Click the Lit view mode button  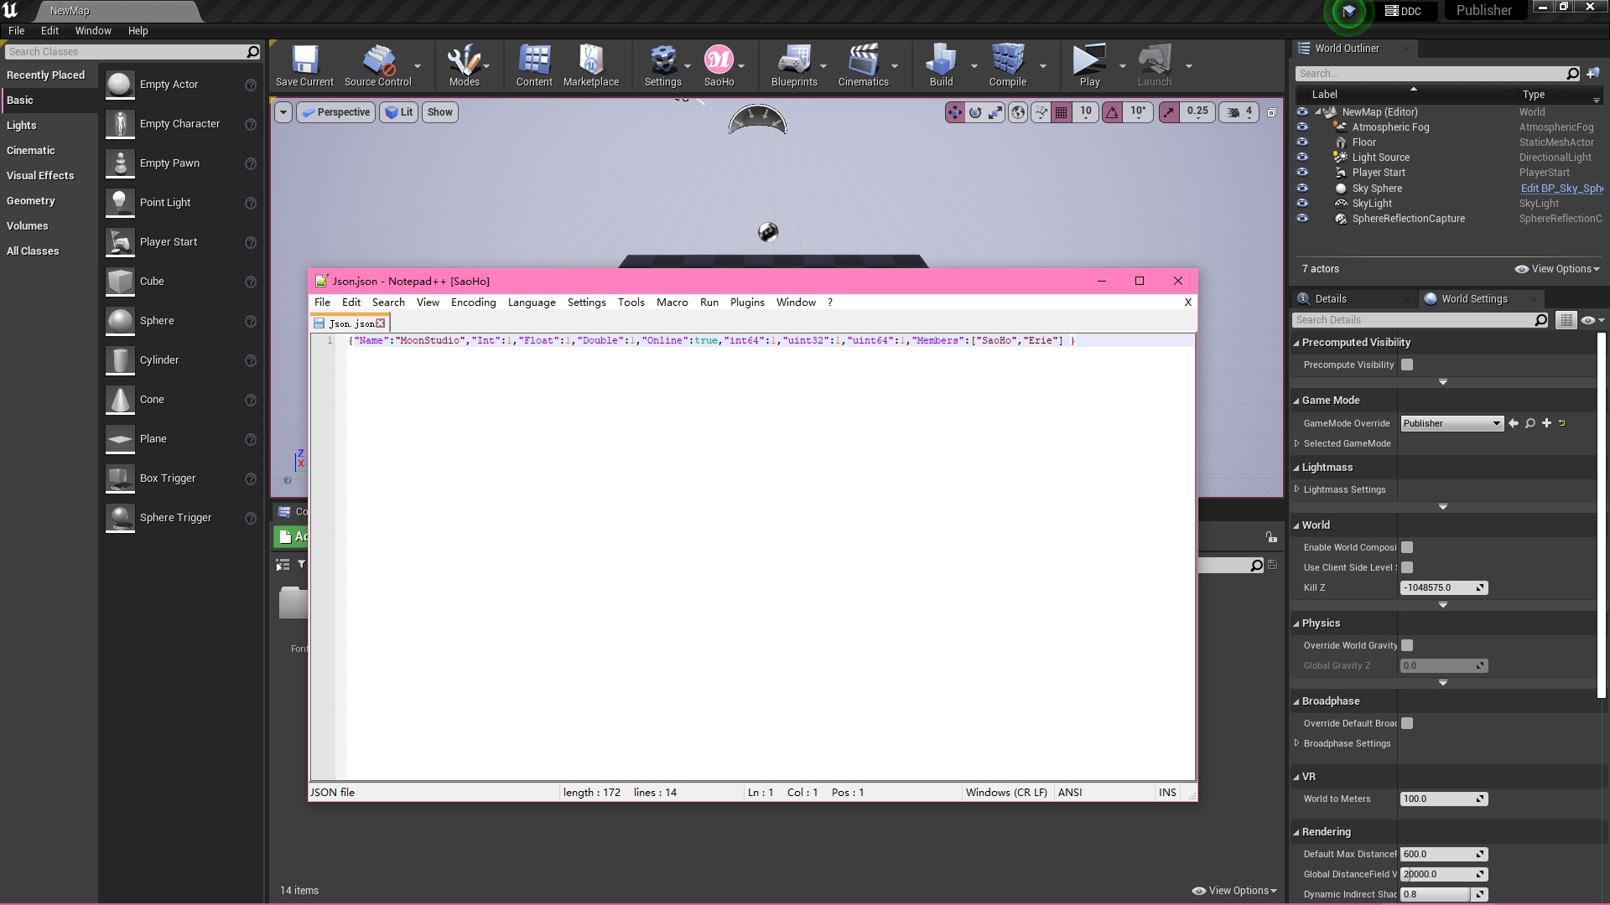click(399, 112)
